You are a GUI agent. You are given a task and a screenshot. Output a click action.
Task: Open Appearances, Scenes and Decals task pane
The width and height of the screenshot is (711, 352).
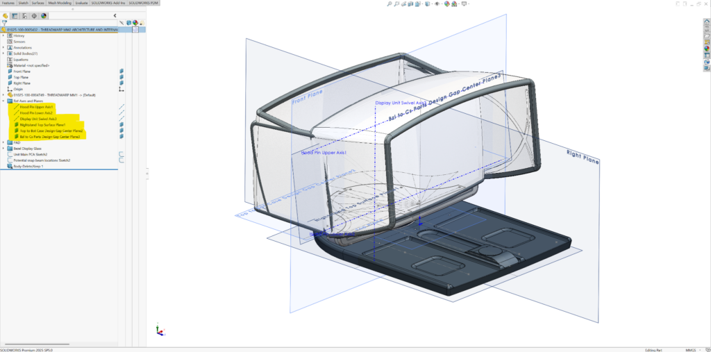pos(706,49)
